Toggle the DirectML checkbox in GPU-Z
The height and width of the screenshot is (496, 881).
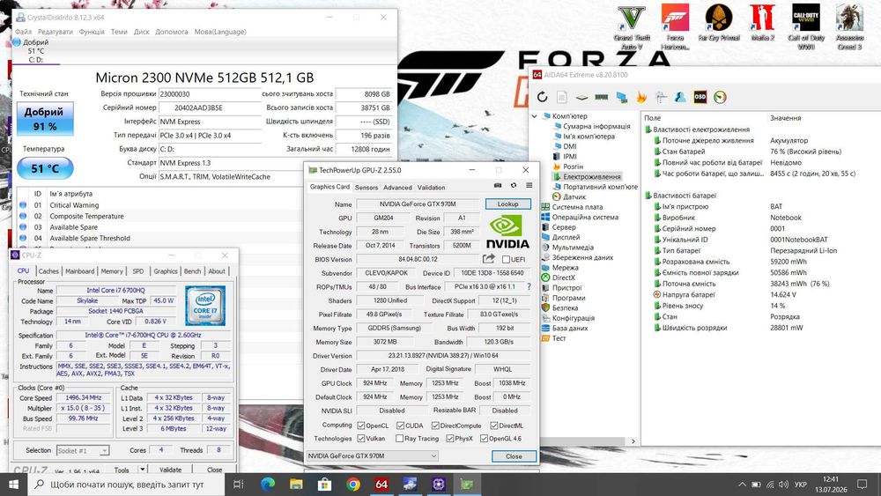point(494,426)
